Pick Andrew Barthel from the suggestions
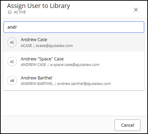Screen dimensions: 148x134 pyautogui.click(x=74, y=80)
